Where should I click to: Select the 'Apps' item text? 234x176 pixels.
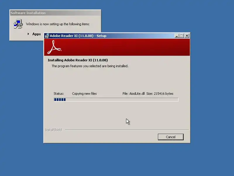[37, 34]
